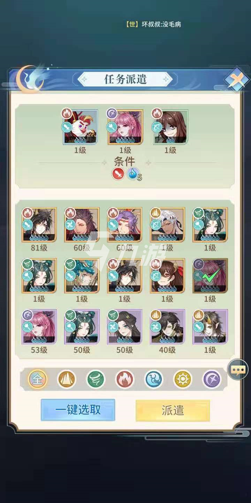Filter heroes by red fire element icon
The width and height of the screenshot is (251, 503).
click(125, 379)
